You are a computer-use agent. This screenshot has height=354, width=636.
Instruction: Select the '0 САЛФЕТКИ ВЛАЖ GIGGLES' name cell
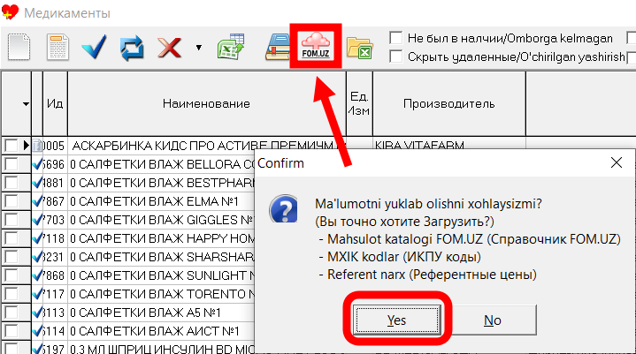pyautogui.click(x=162, y=220)
